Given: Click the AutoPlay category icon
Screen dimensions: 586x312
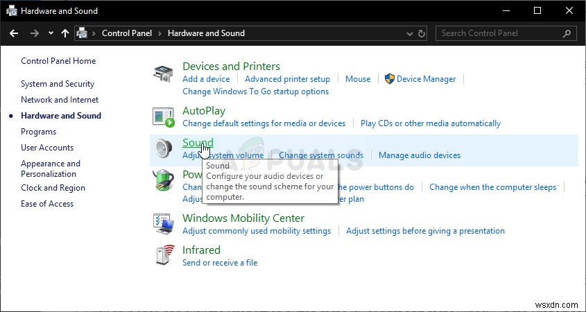Looking at the screenshot, I should tap(163, 116).
